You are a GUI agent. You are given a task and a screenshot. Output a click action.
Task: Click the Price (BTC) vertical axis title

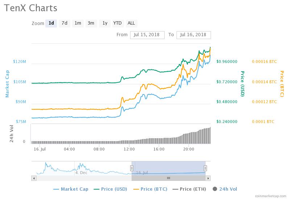(282, 84)
